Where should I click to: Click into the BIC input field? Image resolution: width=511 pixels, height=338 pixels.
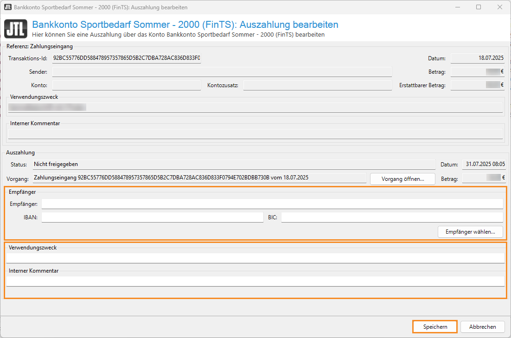pyautogui.click(x=392, y=217)
